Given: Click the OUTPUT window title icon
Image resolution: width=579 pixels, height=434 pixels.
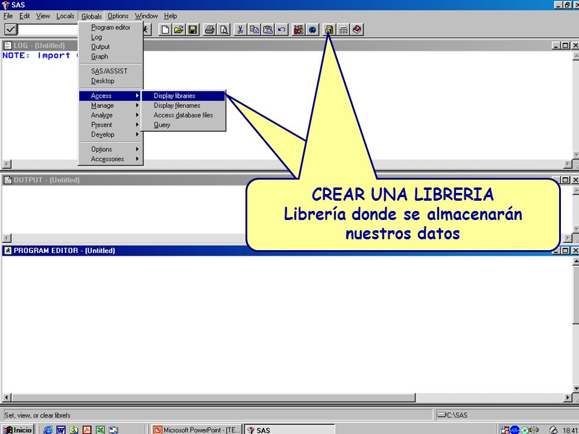Looking at the screenshot, I should 7,180.
